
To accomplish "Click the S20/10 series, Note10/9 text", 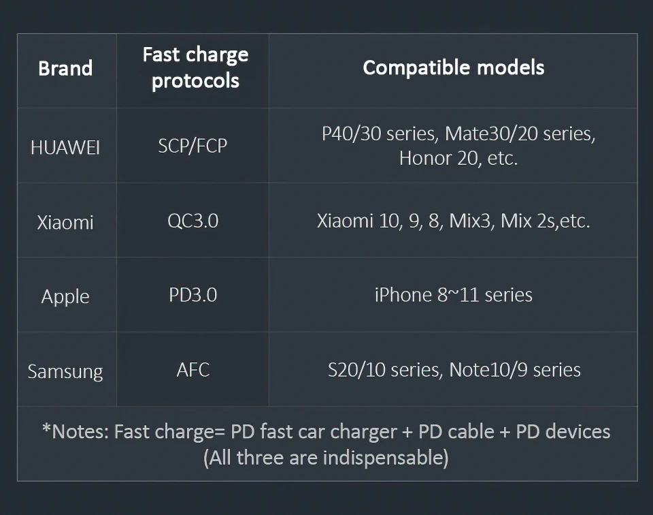I will point(454,369).
